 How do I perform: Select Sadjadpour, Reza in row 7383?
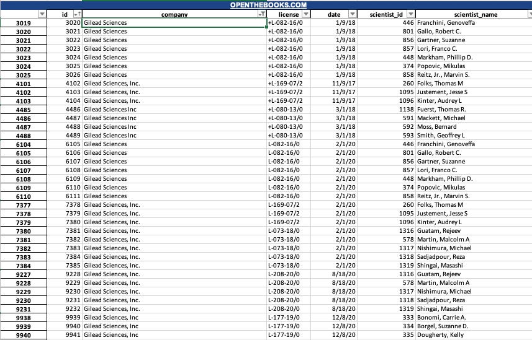click(x=474, y=256)
